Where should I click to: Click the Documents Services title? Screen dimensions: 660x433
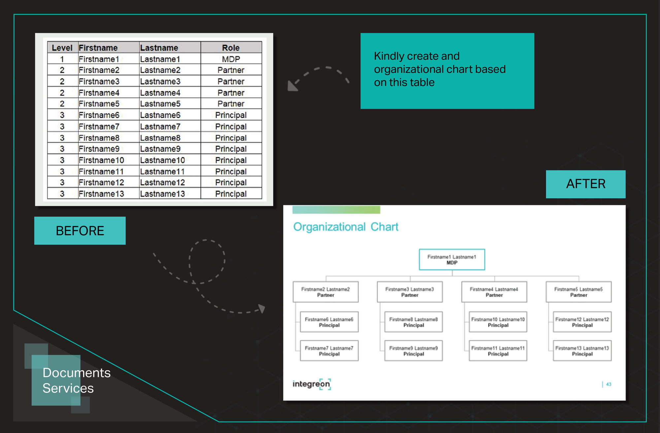tap(77, 380)
